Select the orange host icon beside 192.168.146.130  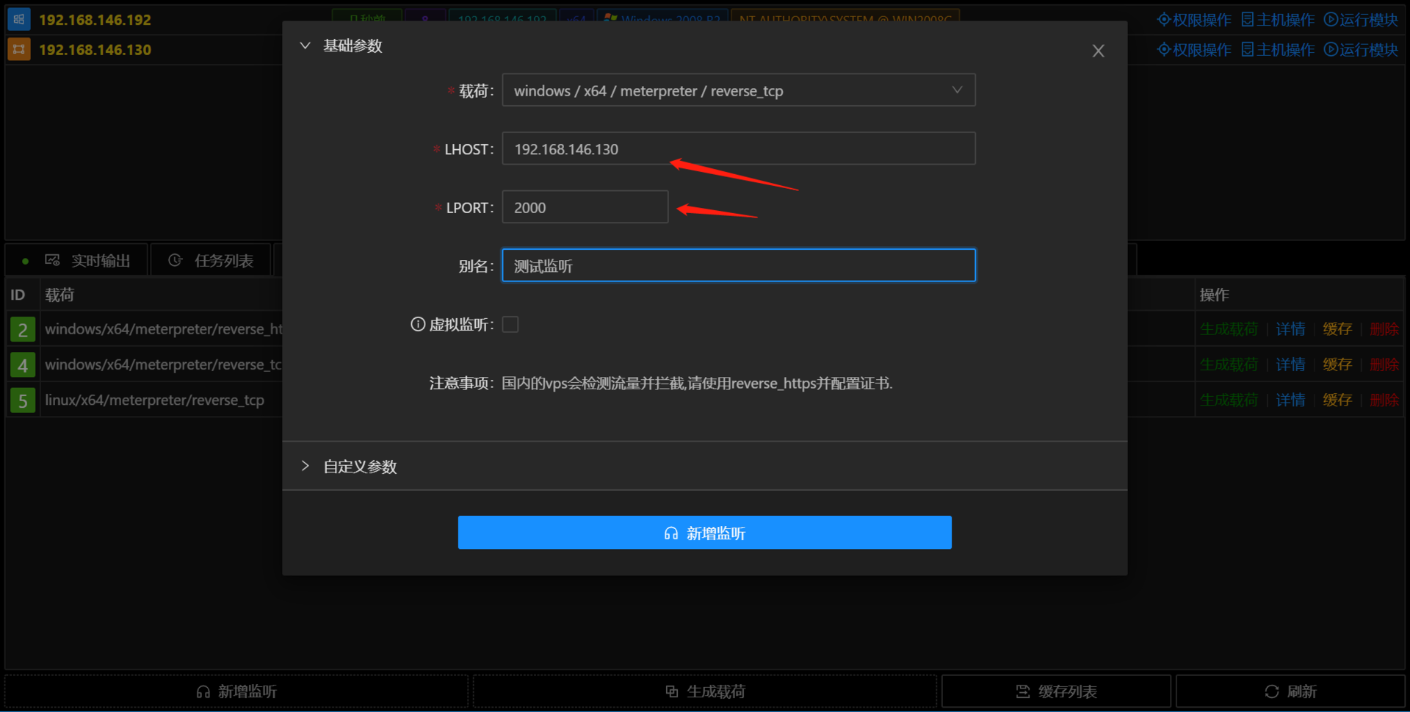pyautogui.click(x=18, y=48)
